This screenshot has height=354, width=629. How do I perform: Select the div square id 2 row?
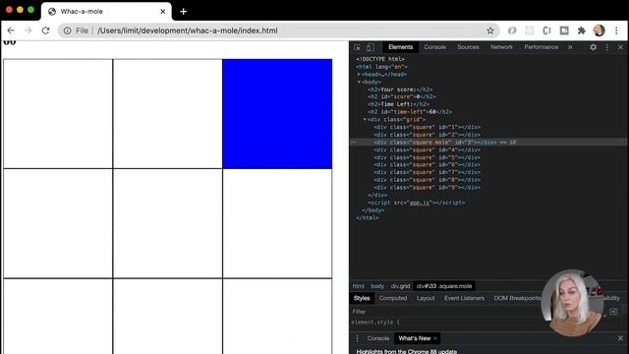point(488,135)
